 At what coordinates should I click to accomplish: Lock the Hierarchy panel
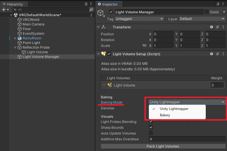coord(86,4)
